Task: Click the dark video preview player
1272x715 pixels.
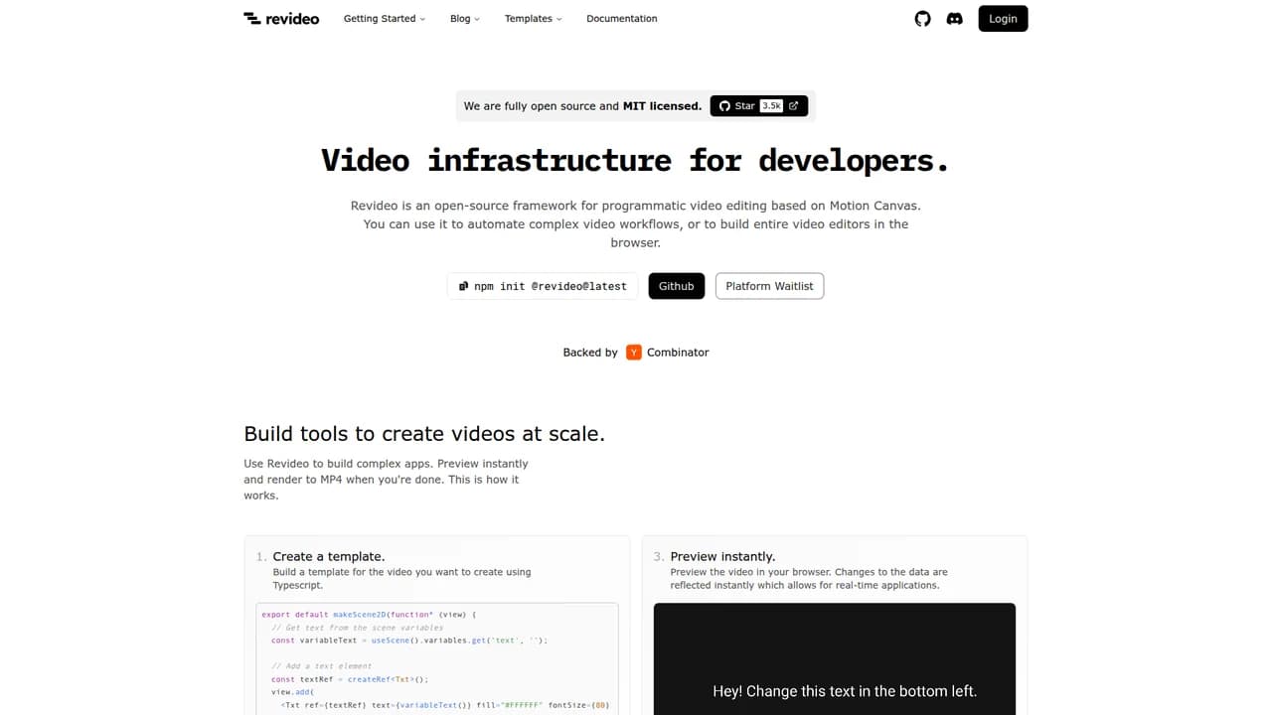Action: click(x=835, y=658)
